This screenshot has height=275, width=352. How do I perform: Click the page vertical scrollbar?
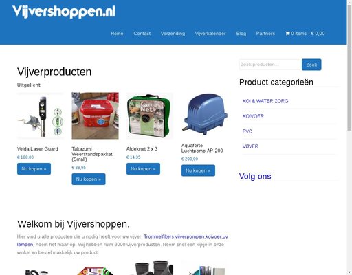click(349, 137)
